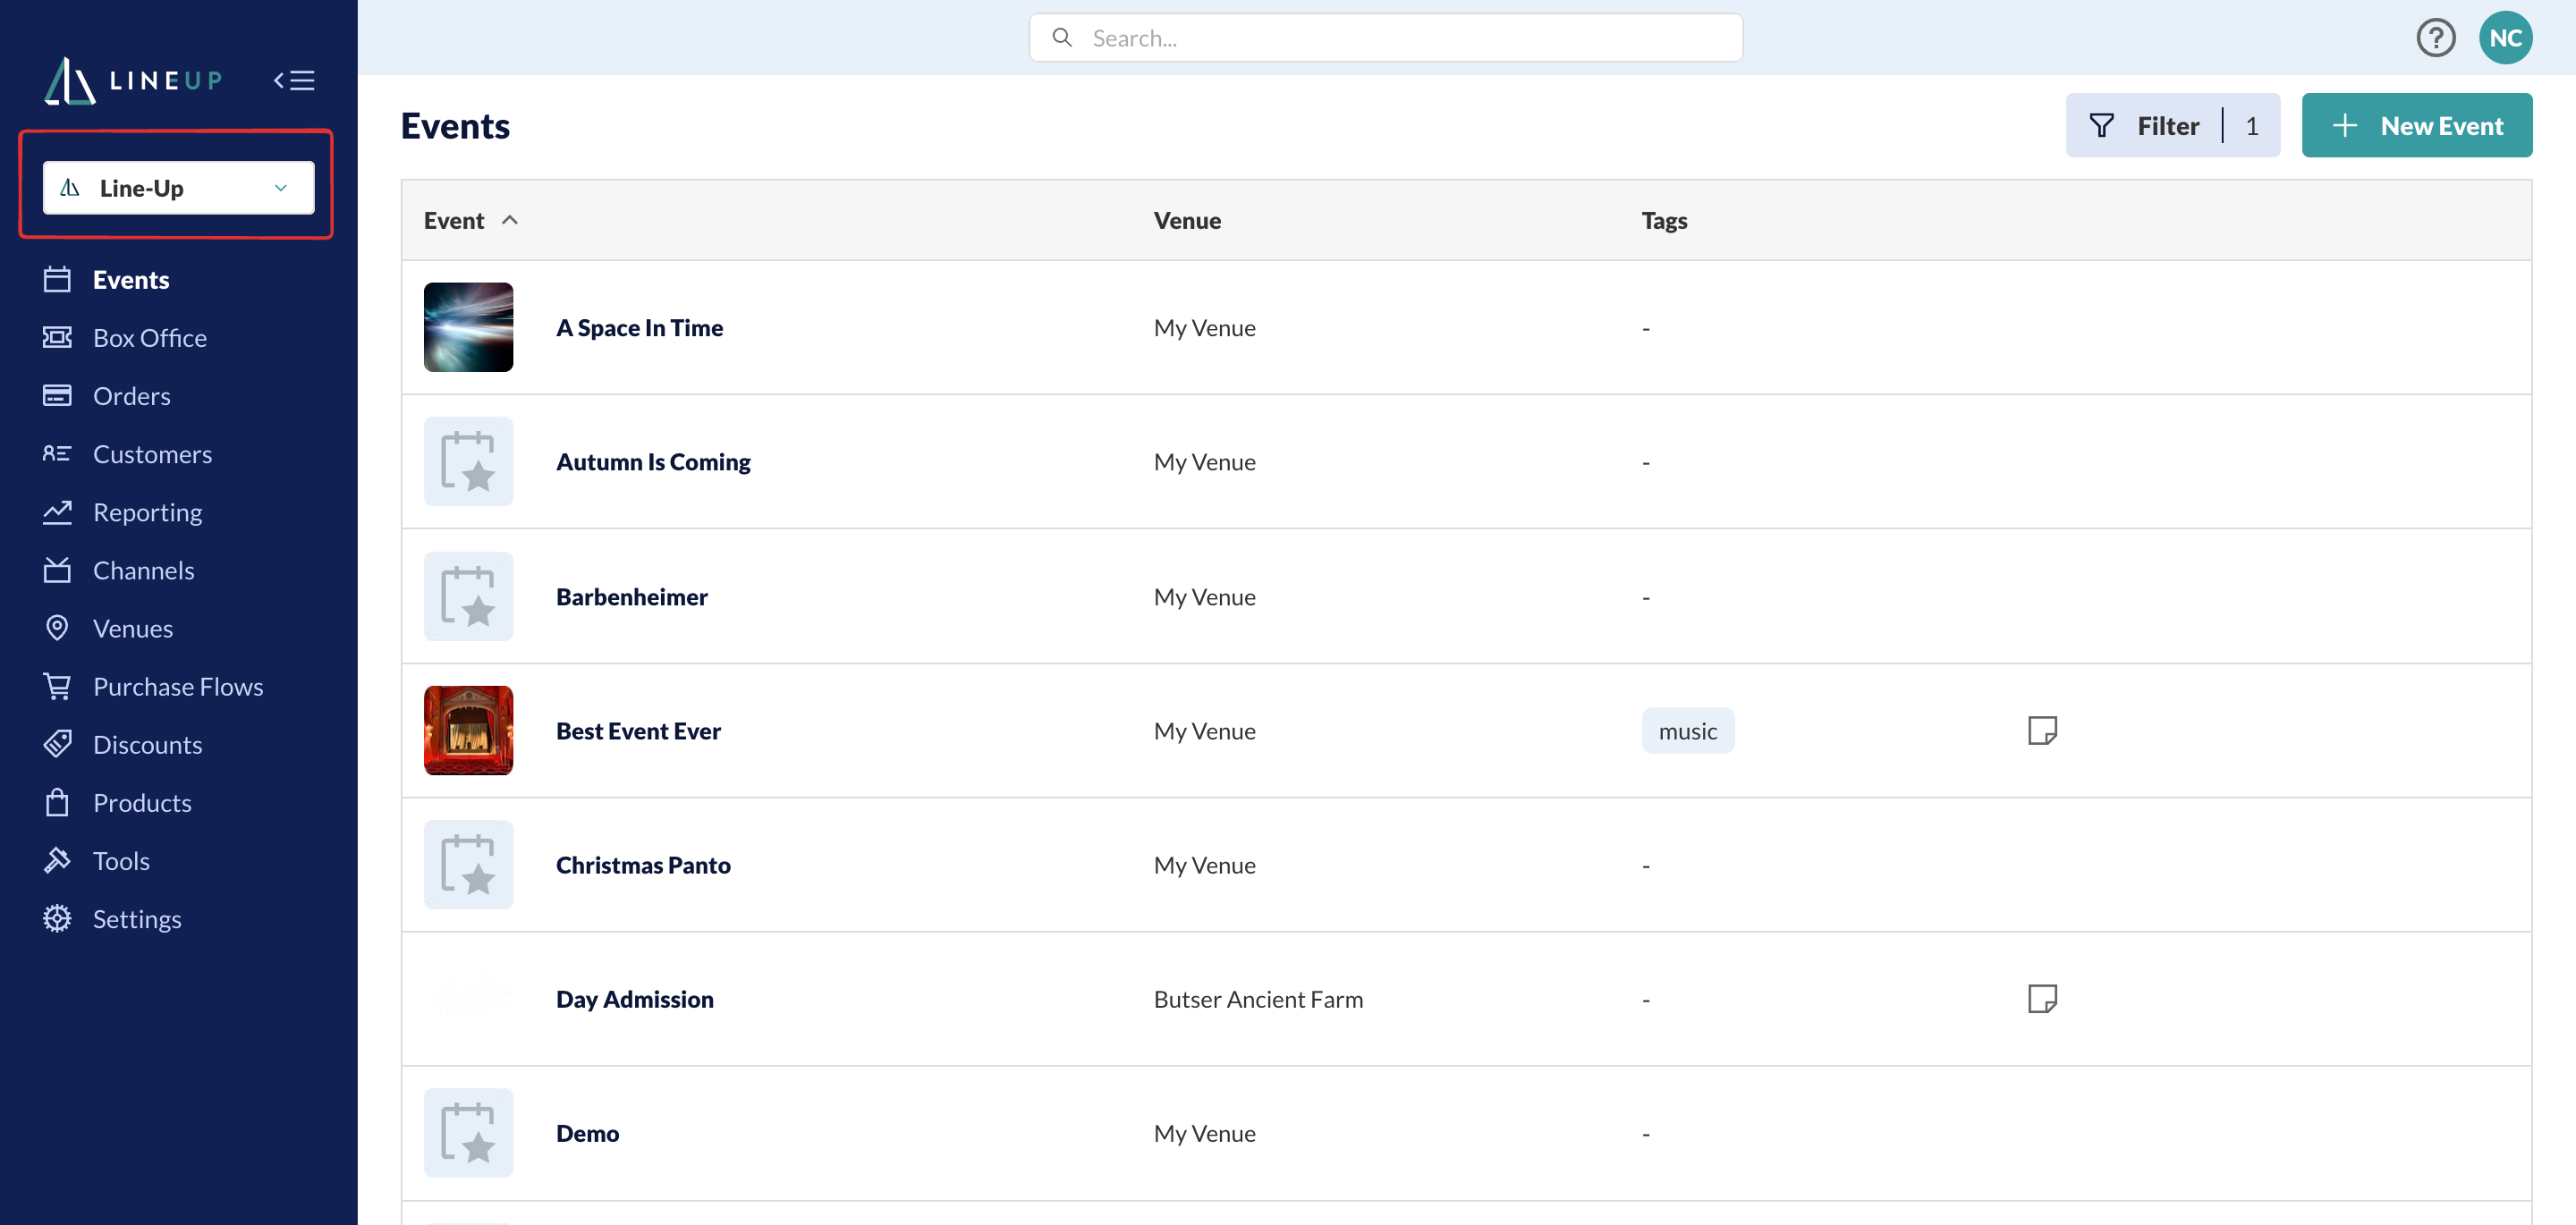Open the Demo event
Image resolution: width=2576 pixels, height=1225 pixels.
coord(587,1132)
